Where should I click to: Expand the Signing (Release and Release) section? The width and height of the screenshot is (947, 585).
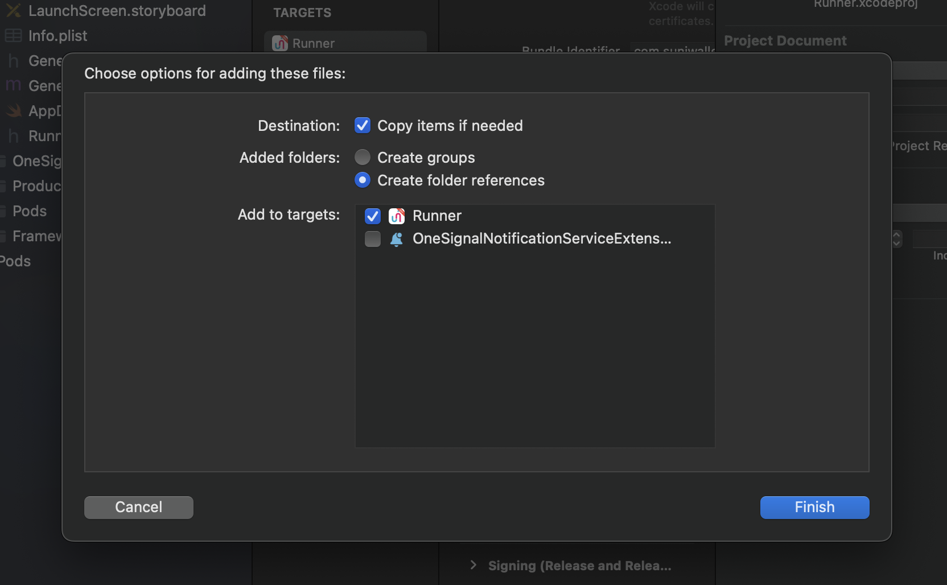[473, 565]
